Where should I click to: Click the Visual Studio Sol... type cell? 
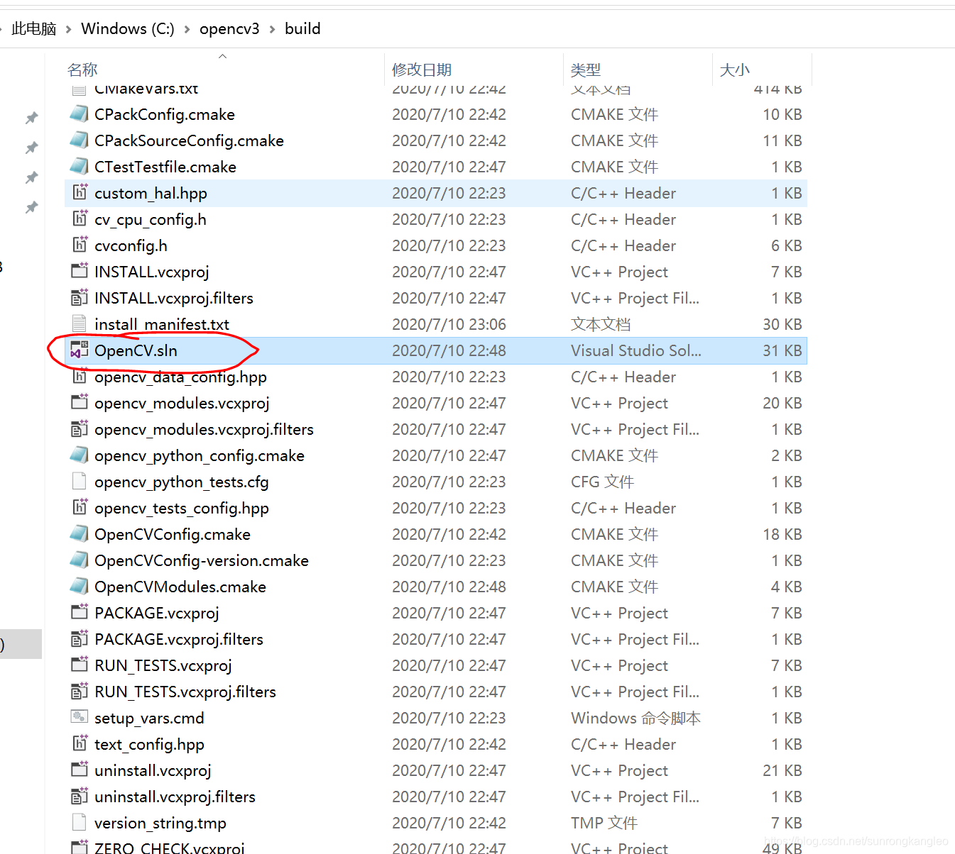[x=636, y=350]
